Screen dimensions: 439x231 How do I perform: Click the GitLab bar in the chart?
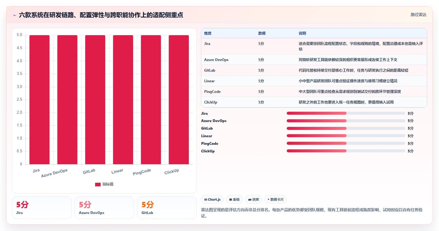[x=95, y=100]
